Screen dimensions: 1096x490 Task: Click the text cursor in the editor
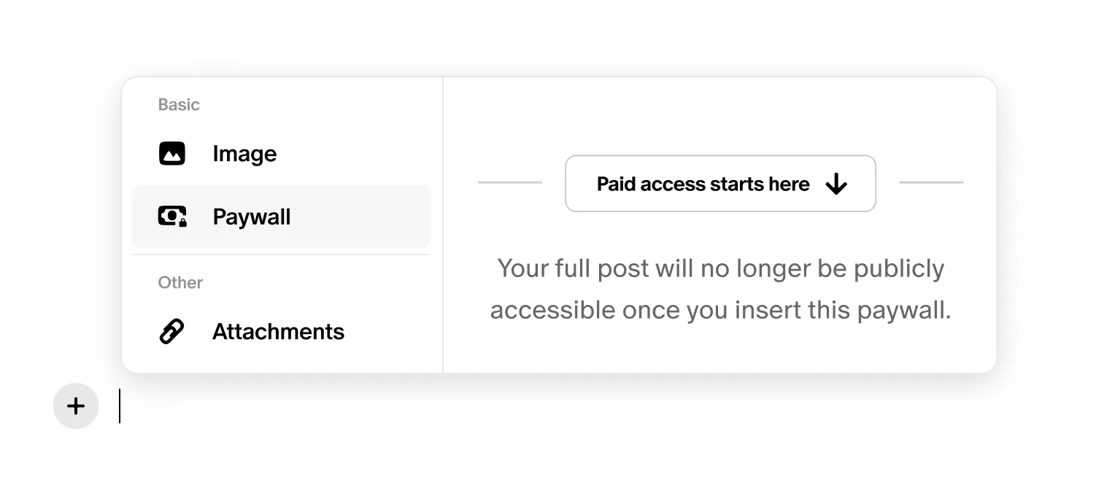coord(120,406)
